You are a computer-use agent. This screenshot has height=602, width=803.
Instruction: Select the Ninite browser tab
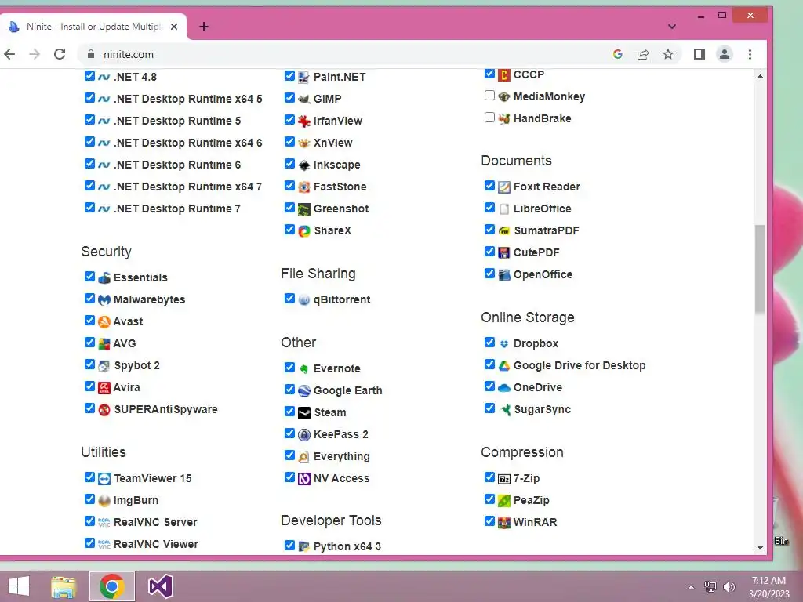[93, 27]
